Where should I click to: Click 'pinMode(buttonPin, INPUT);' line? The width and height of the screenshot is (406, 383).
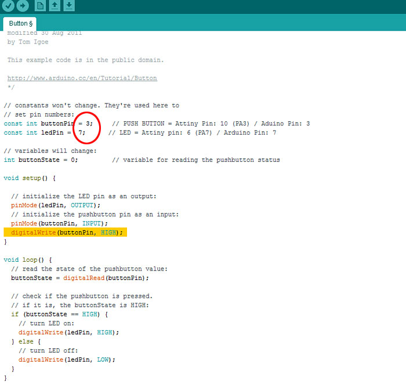pos(59,223)
